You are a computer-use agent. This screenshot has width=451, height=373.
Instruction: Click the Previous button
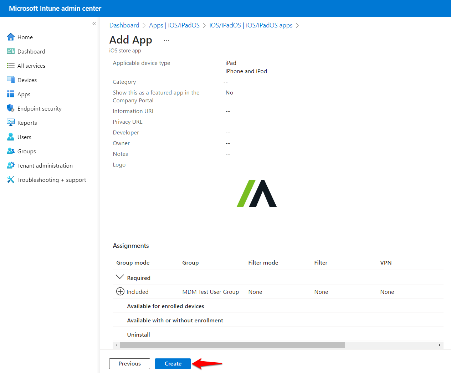point(129,363)
